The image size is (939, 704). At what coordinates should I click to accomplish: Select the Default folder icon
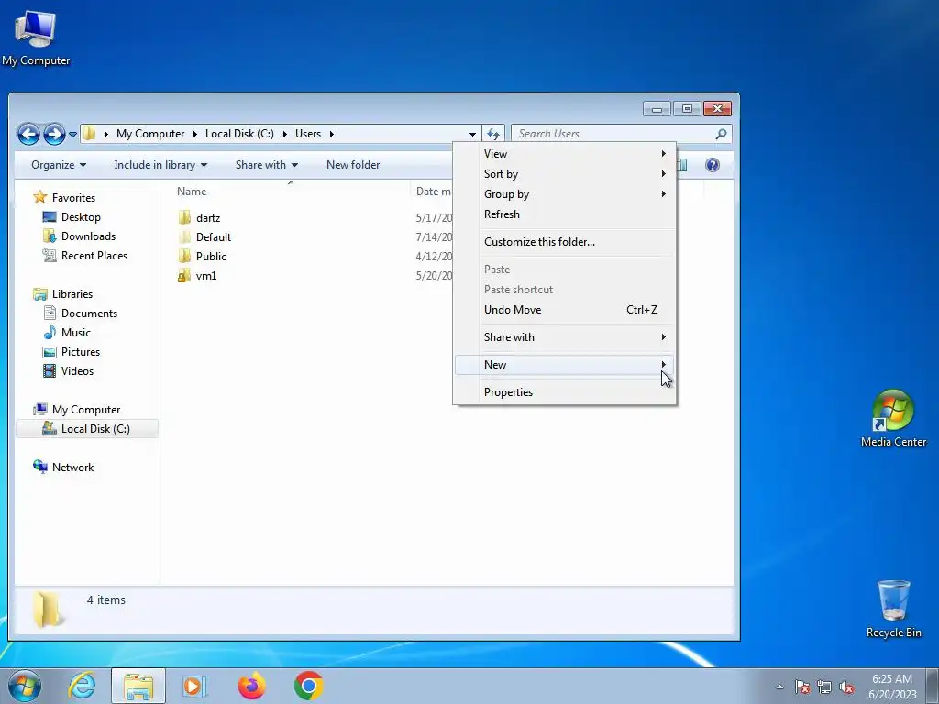[x=184, y=237]
